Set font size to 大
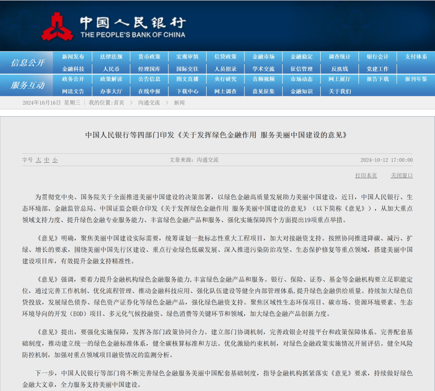The height and width of the screenshot is (391, 435). (39, 160)
